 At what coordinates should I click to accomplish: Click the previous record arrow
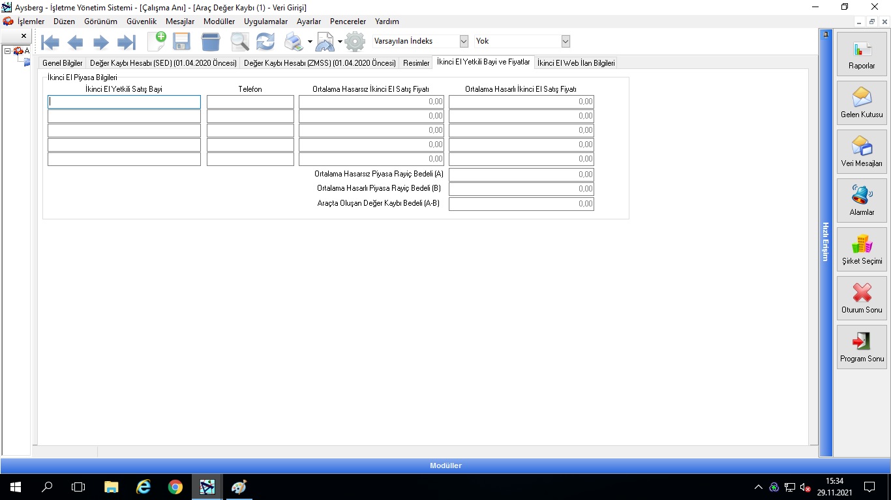click(x=75, y=42)
